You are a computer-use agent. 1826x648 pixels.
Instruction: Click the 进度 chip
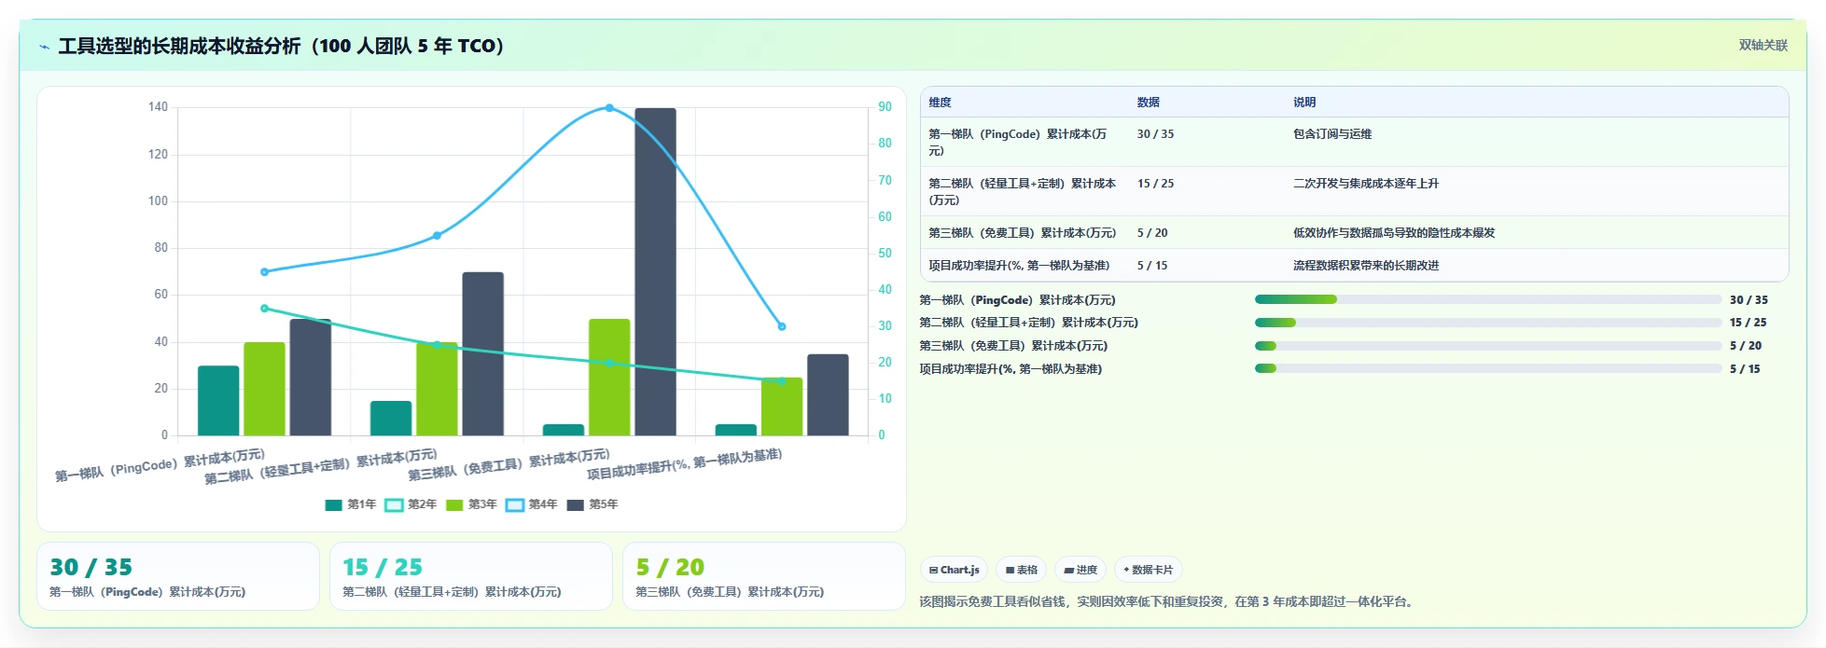[x=1080, y=570]
